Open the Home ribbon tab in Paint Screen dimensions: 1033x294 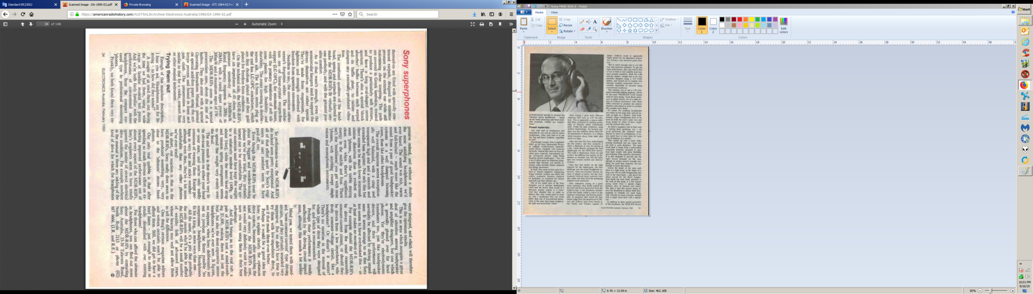(539, 12)
